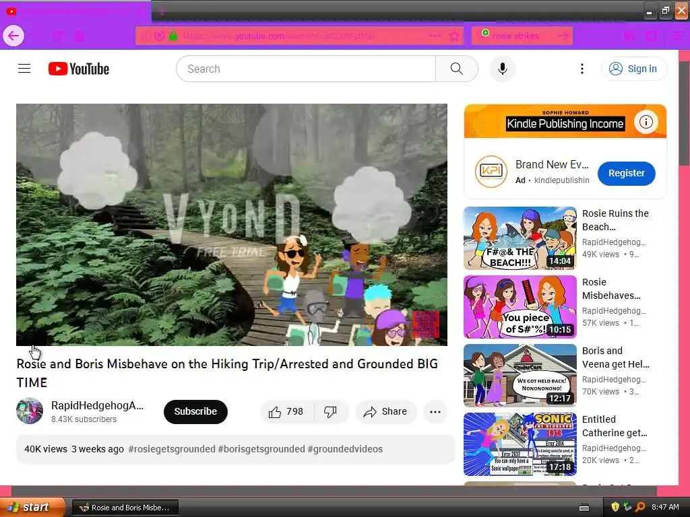690x517 pixels.
Task: Bookmark page with the star icon
Action: click(454, 36)
